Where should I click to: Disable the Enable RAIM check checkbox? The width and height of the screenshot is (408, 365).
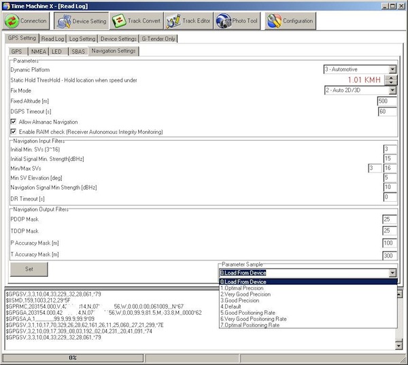coord(14,131)
